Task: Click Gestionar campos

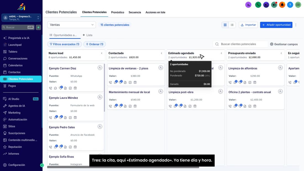Action: [284, 44]
